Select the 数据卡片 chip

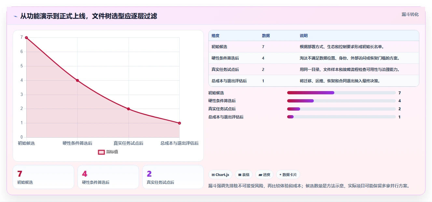(x=288, y=175)
